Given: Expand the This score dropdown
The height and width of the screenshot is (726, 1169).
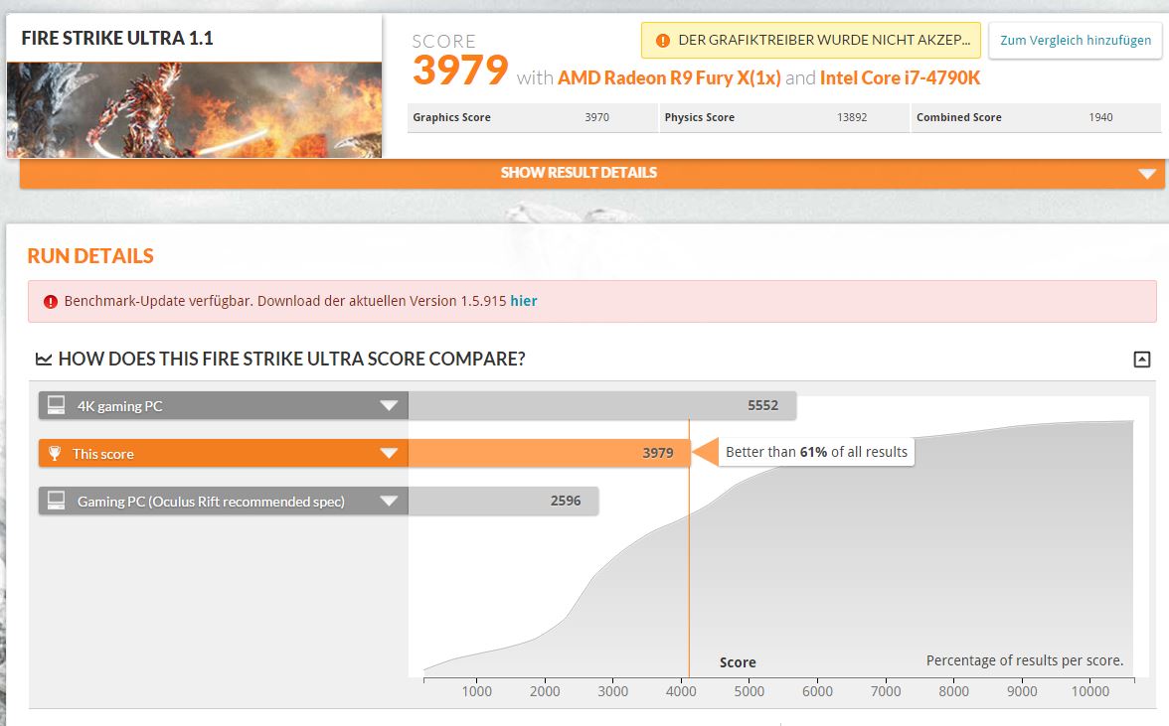Looking at the screenshot, I should click(x=389, y=454).
